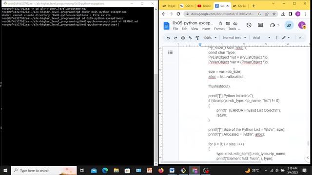Move document to folder icon
The width and height of the screenshot is (312, 175).
click(228, 23)
